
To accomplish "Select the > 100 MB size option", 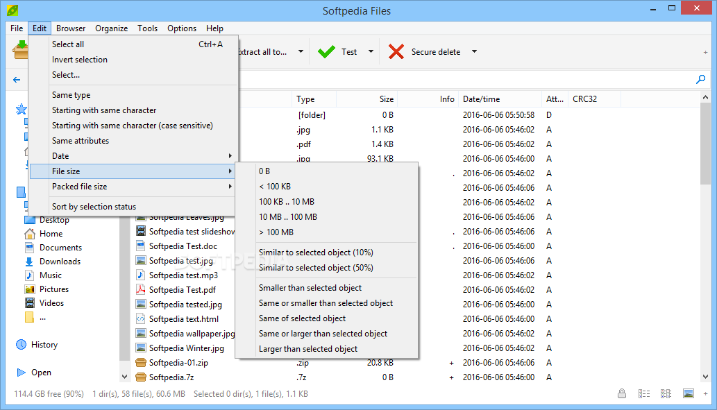I will click(326, 232).
